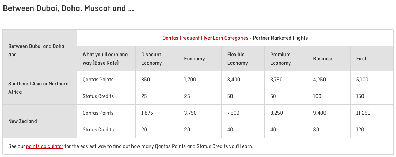Go to the points calculator link
The height and width of the screenshot is (157, 396).
[45, 146]
